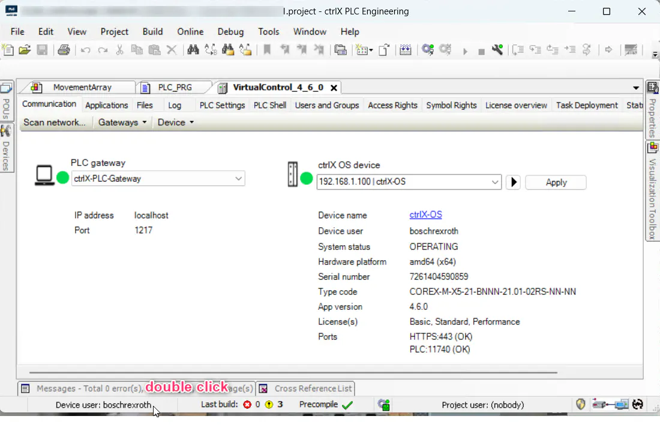Click the right-arrow toolbar icon

(x=608, y=50)
